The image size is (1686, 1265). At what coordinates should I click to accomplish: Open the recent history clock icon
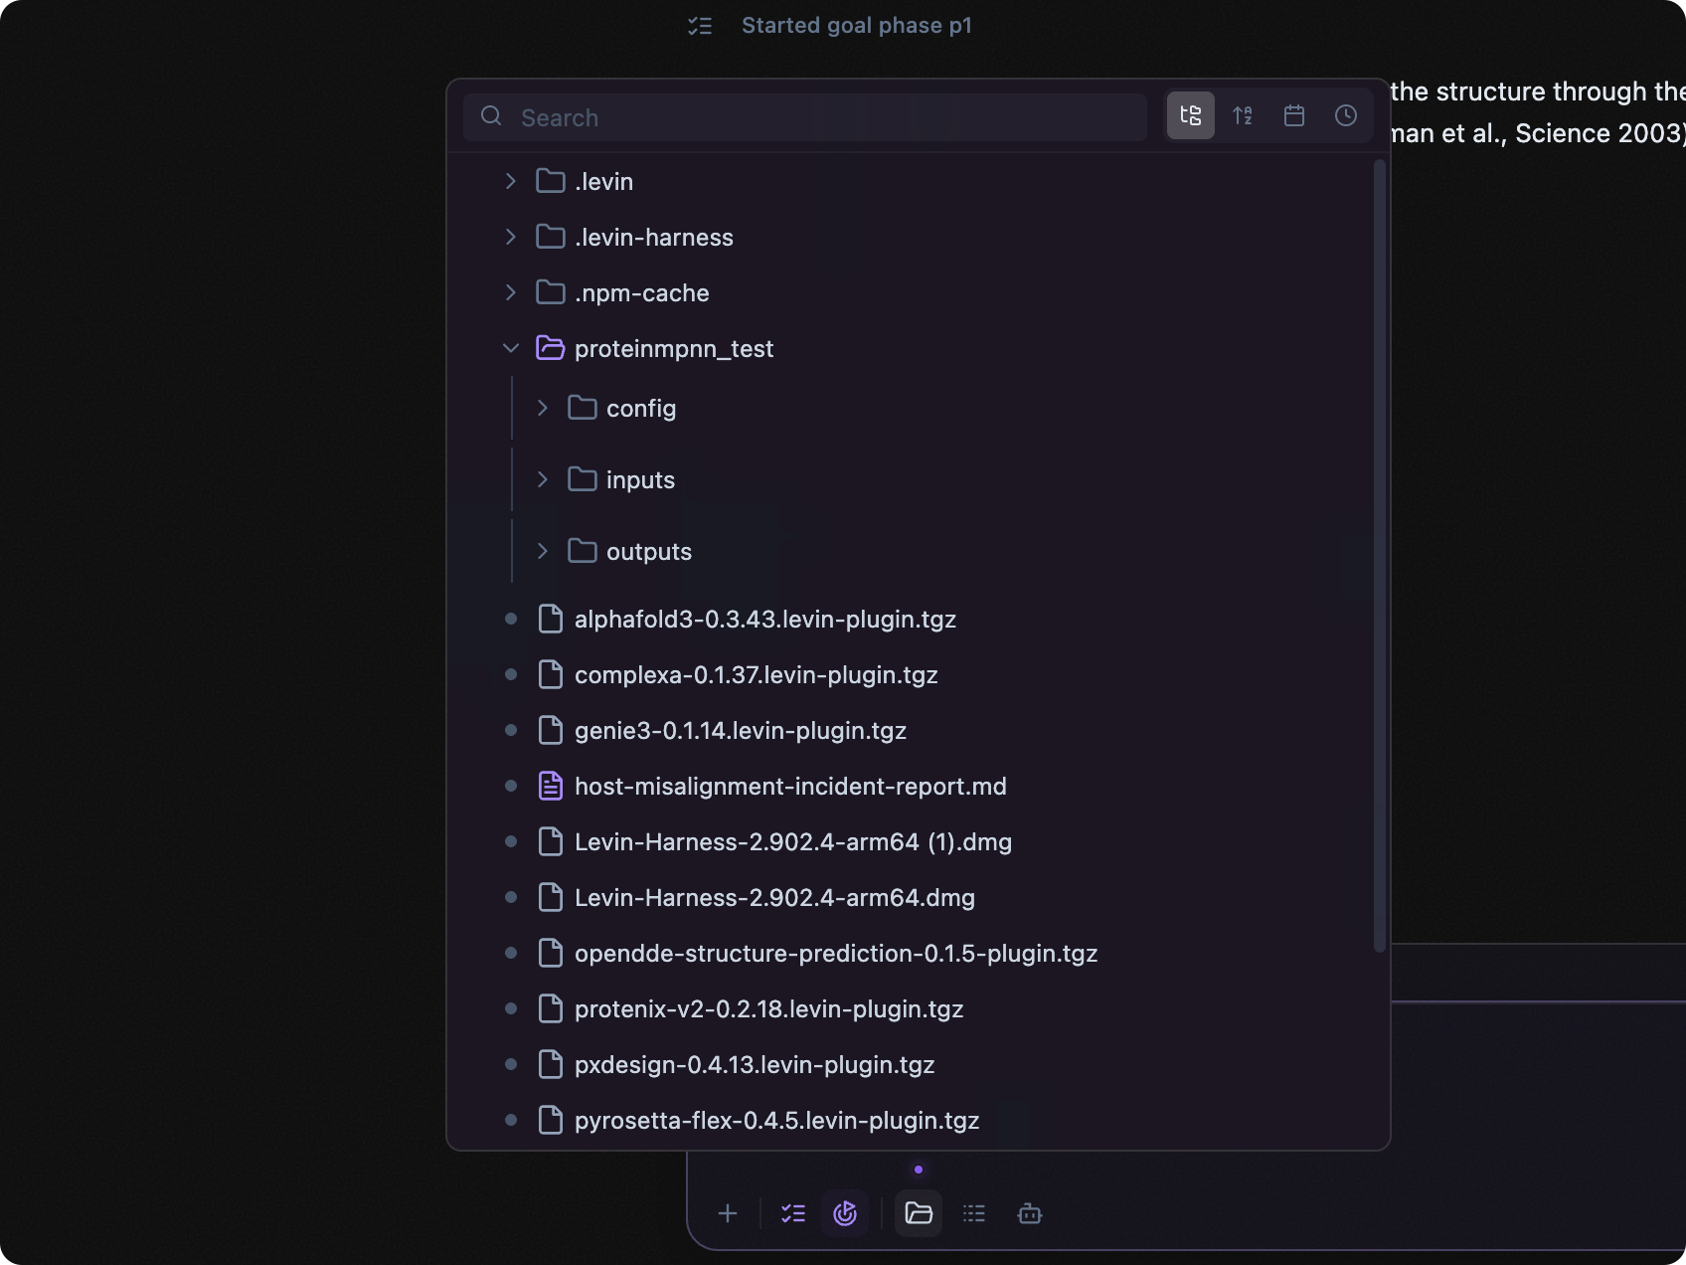[x=1346, y=115]
